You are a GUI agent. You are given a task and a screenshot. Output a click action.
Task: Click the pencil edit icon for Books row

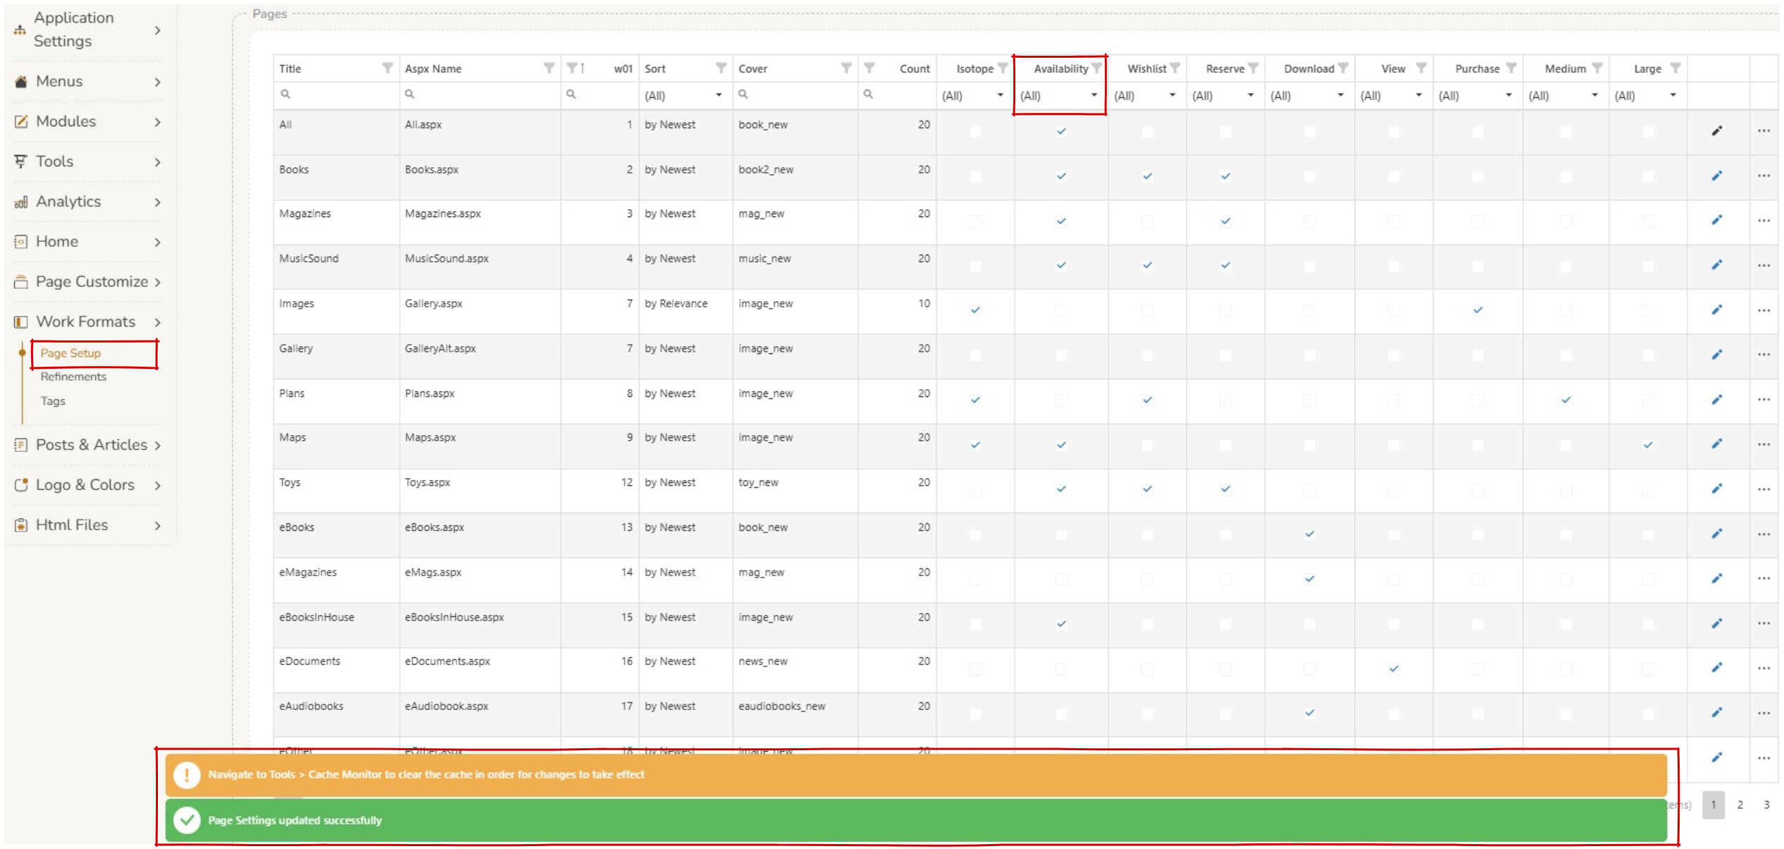tap(1716, 176)
